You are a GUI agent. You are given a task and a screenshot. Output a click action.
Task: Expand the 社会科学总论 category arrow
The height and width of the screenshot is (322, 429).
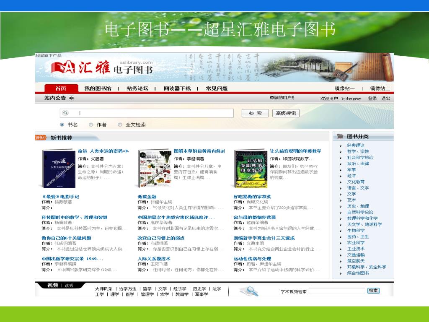tap(341, 158)
